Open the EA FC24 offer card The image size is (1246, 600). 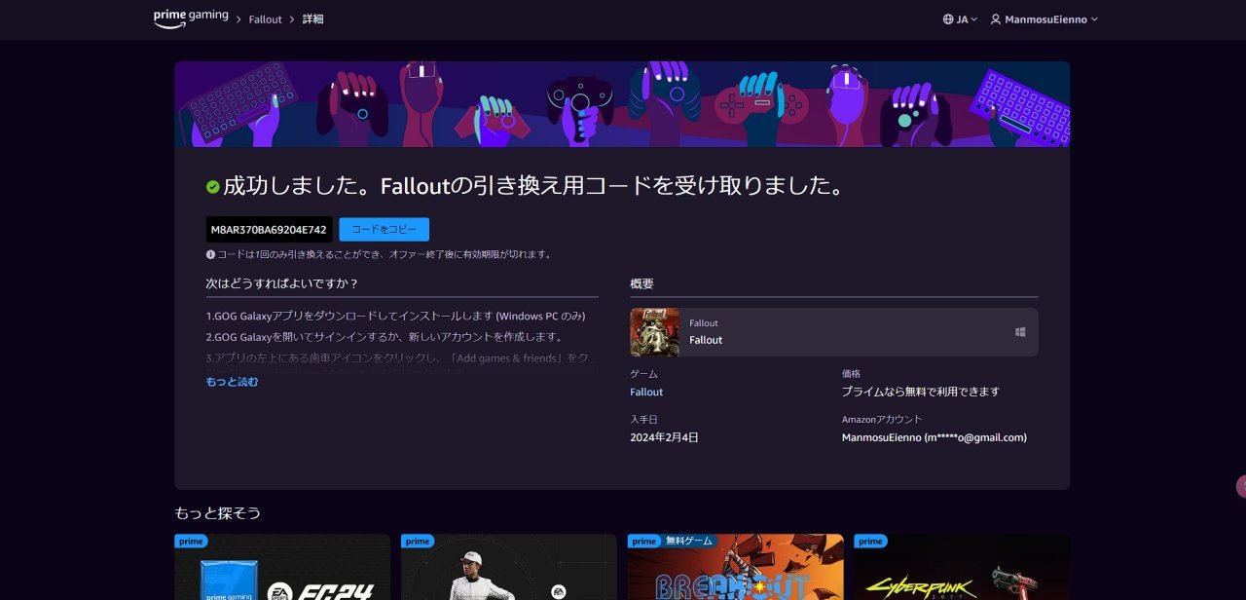(x=282, y=567)
